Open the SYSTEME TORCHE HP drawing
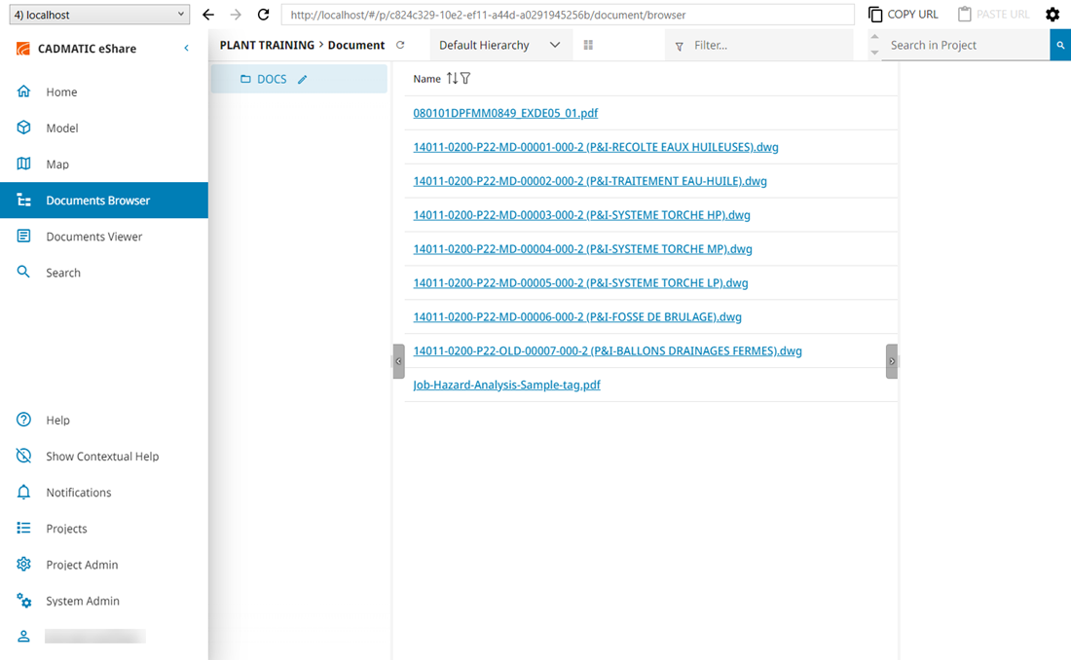The width and height of the screenshot is (1071, 660). 581,215
